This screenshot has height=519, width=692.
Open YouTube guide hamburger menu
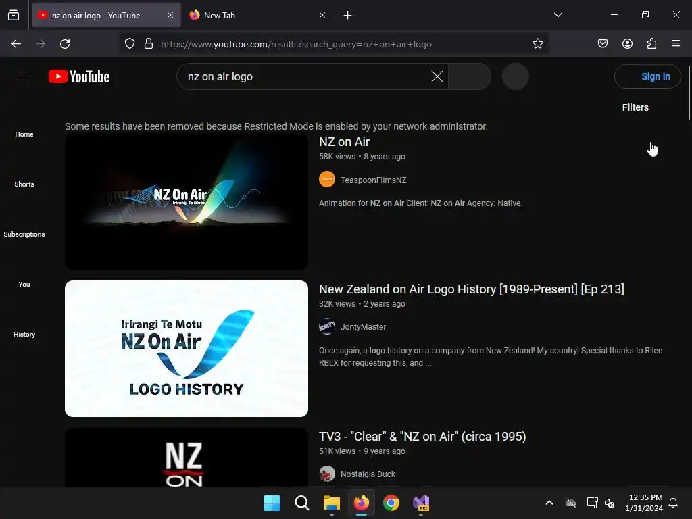tap(24, 76)
